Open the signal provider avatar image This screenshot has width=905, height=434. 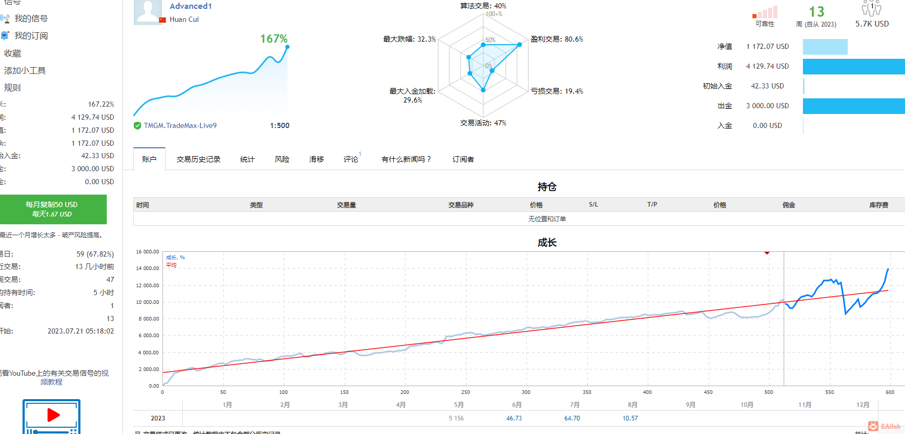coord(148,12)
